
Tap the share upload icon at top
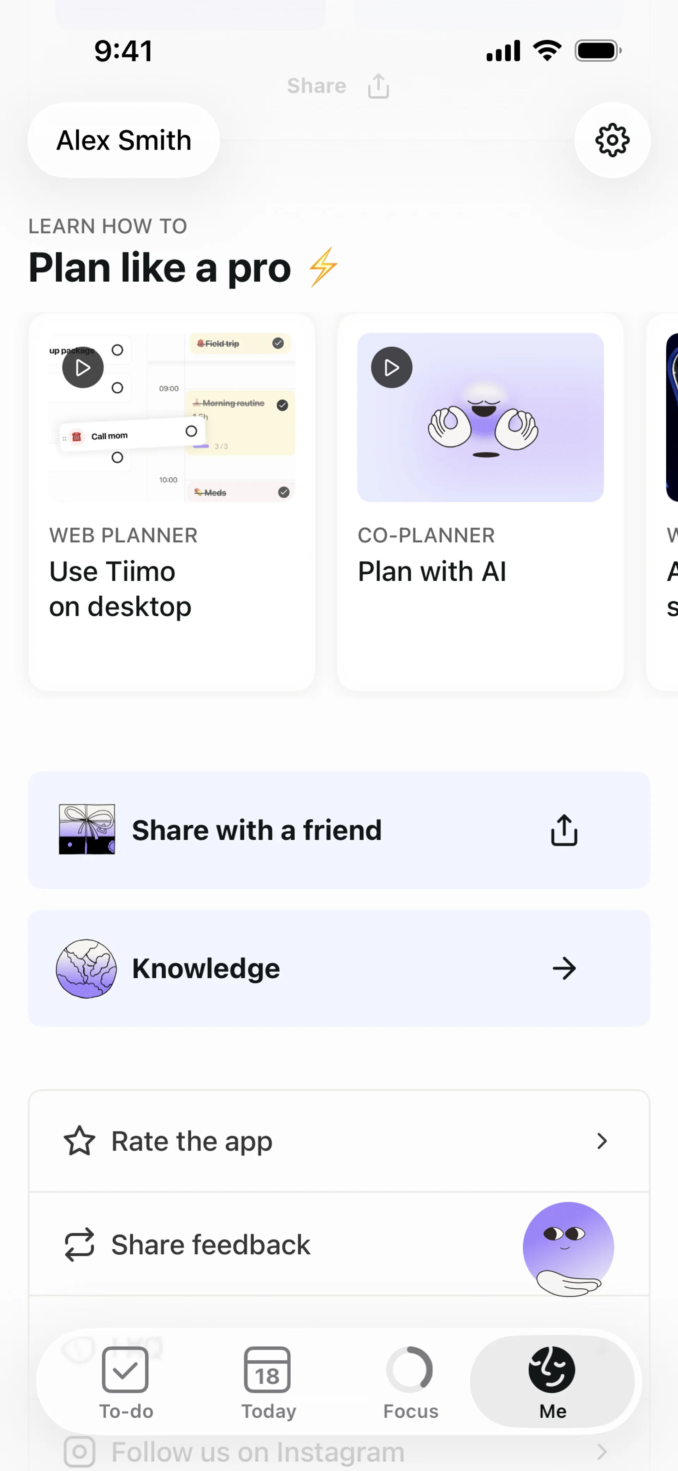pyautogui.click(x=379, y=86)
